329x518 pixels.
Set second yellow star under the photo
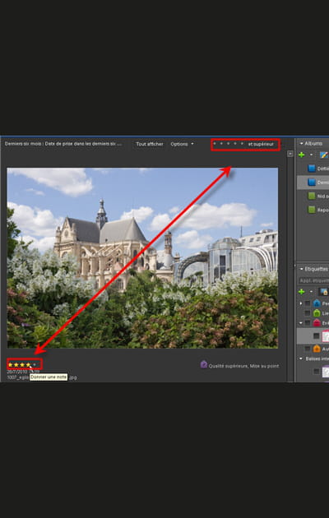tap(16, 365)
